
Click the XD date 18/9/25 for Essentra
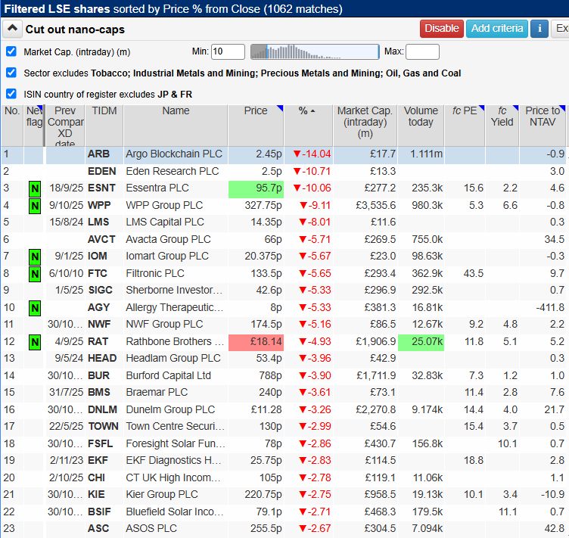pyautogui.click(x=67, y=188)
